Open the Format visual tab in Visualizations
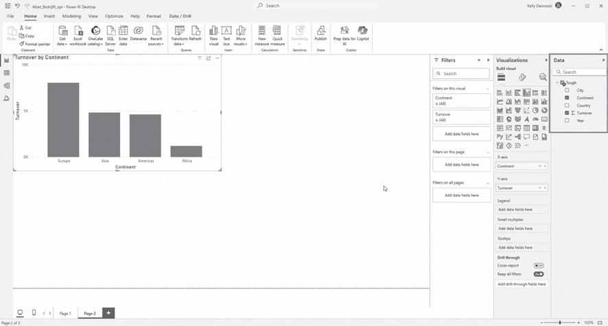 (522, 77)
